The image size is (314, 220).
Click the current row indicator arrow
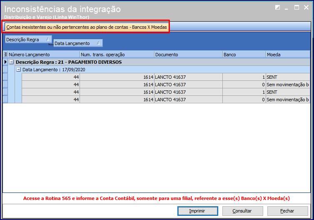click(5, 62)
